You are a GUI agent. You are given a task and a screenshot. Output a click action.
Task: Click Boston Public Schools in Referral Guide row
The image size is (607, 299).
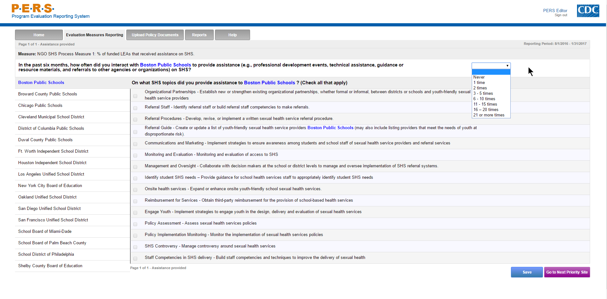(330, 128)
